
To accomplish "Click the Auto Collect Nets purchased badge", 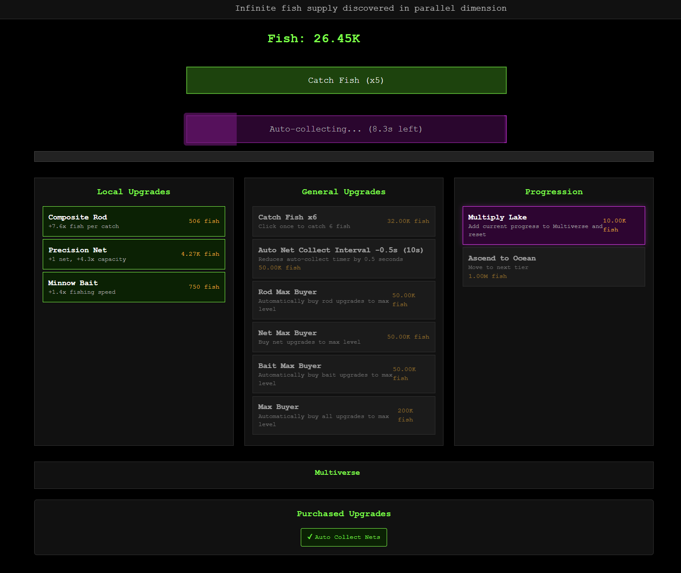I will pyautogui.click(x=343, y=537).
